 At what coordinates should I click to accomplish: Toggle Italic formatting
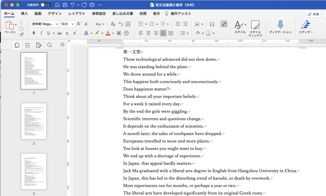41,33
